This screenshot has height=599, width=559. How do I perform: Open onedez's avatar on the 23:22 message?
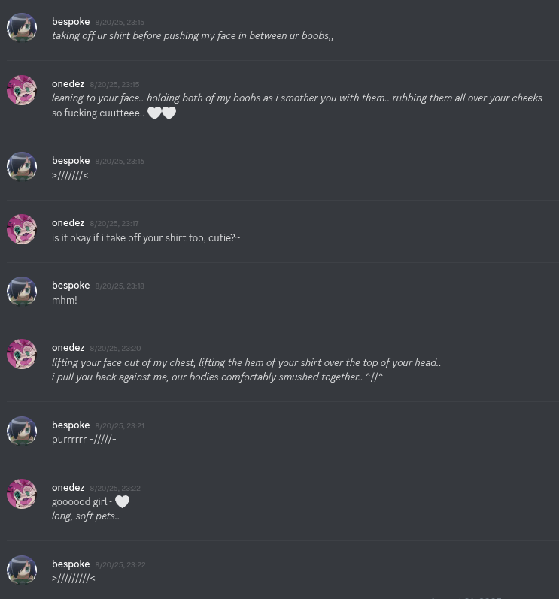click(22, 494)
